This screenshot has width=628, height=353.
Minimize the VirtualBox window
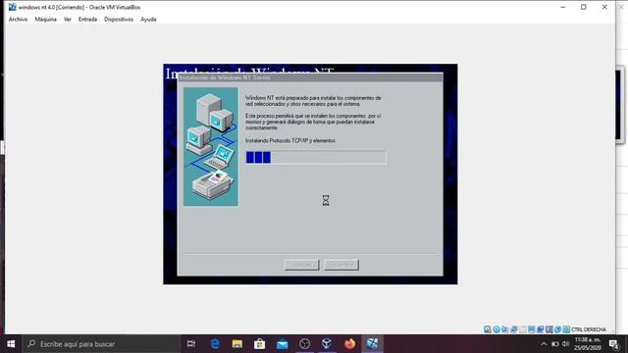pyautogui.click(x=562, y=7)
